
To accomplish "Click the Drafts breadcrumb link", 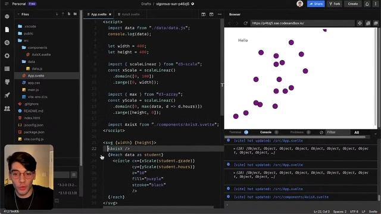I will [146, 4].
